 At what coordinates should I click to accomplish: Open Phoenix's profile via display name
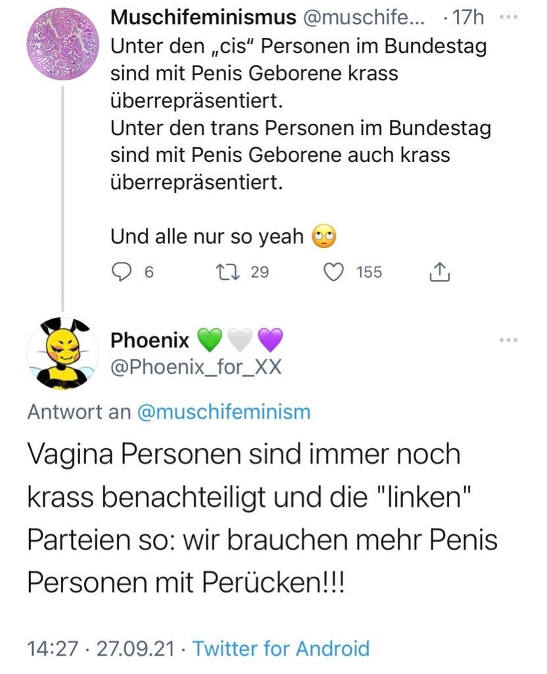point(150,340)
